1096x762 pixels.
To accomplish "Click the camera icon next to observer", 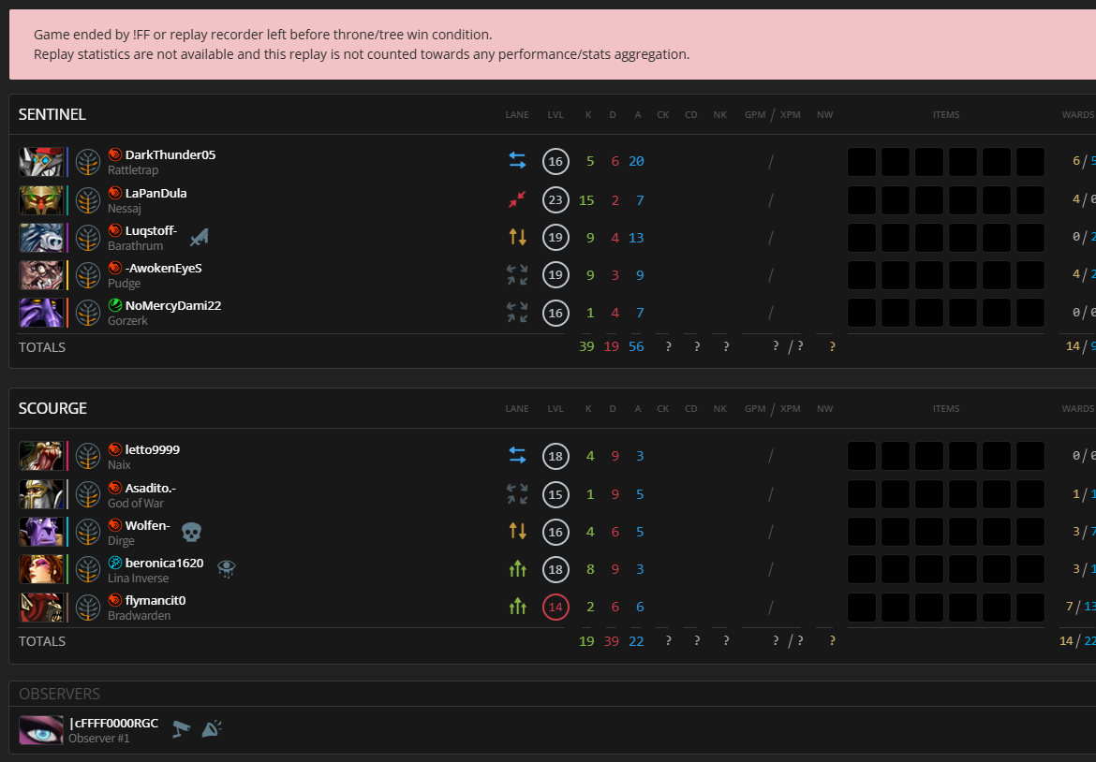I will click(x=181, y=729).
